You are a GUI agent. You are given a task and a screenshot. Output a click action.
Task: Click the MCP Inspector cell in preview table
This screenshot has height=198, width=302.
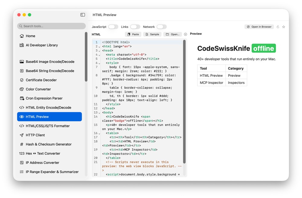tap(211, 83)
